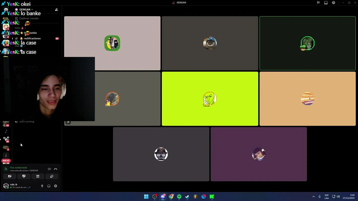Open Steam from the taskbar
This screenshot has width=358, height=201.
[x=187, y=197]
